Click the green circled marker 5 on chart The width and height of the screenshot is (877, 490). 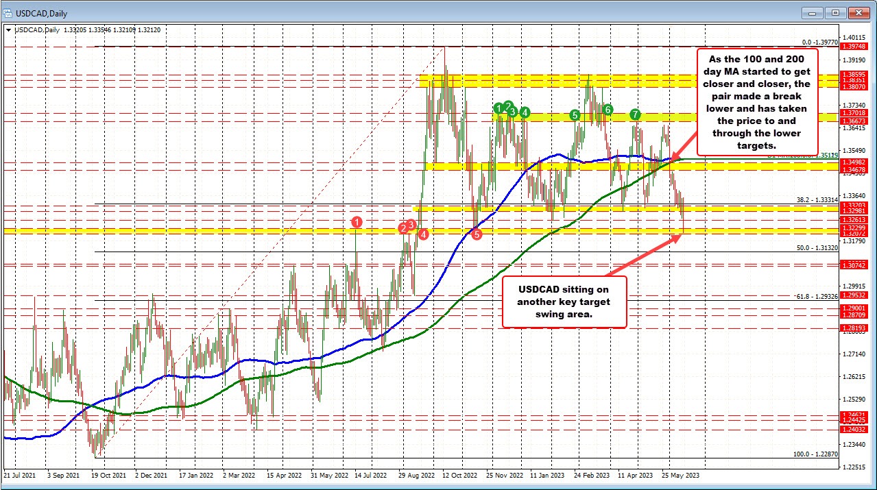[575, 115]
